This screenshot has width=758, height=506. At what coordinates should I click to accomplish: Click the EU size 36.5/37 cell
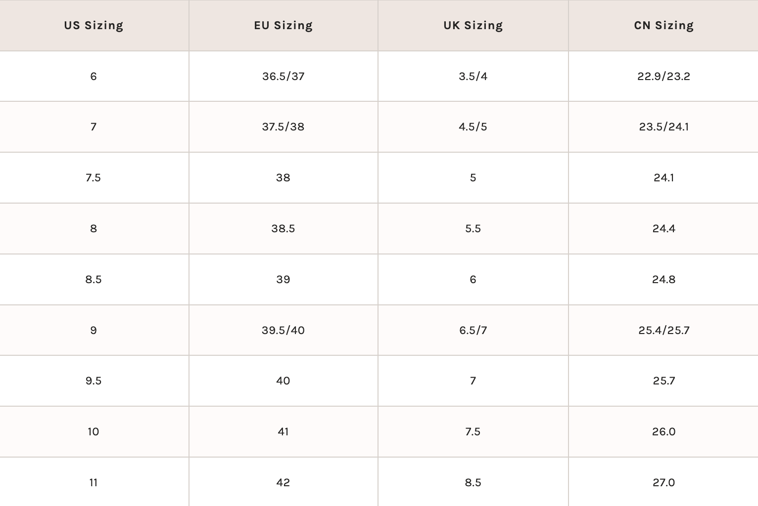(x=283, y=77)
